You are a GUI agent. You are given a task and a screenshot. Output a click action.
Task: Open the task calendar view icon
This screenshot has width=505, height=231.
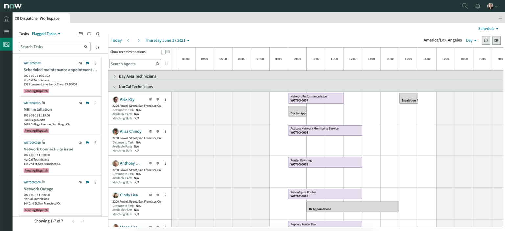[80, 34]
